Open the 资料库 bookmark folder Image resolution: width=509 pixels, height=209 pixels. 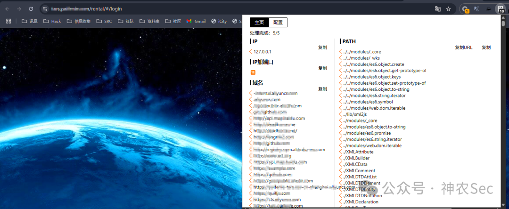tap(150, 21)
